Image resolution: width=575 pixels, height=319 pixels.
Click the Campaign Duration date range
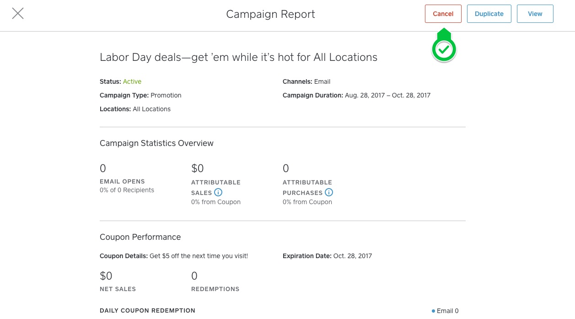click(x=388, y=95)
